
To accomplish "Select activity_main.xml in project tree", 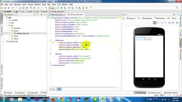I will point(22,33).
